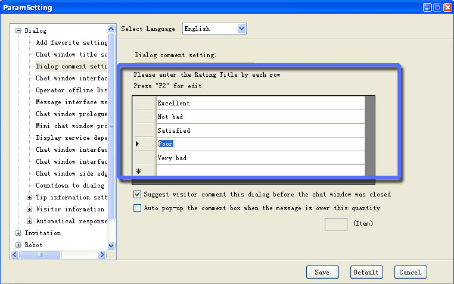Click the Not bad rating row
This screenshot has width=454, height=284.
point(260,117)
